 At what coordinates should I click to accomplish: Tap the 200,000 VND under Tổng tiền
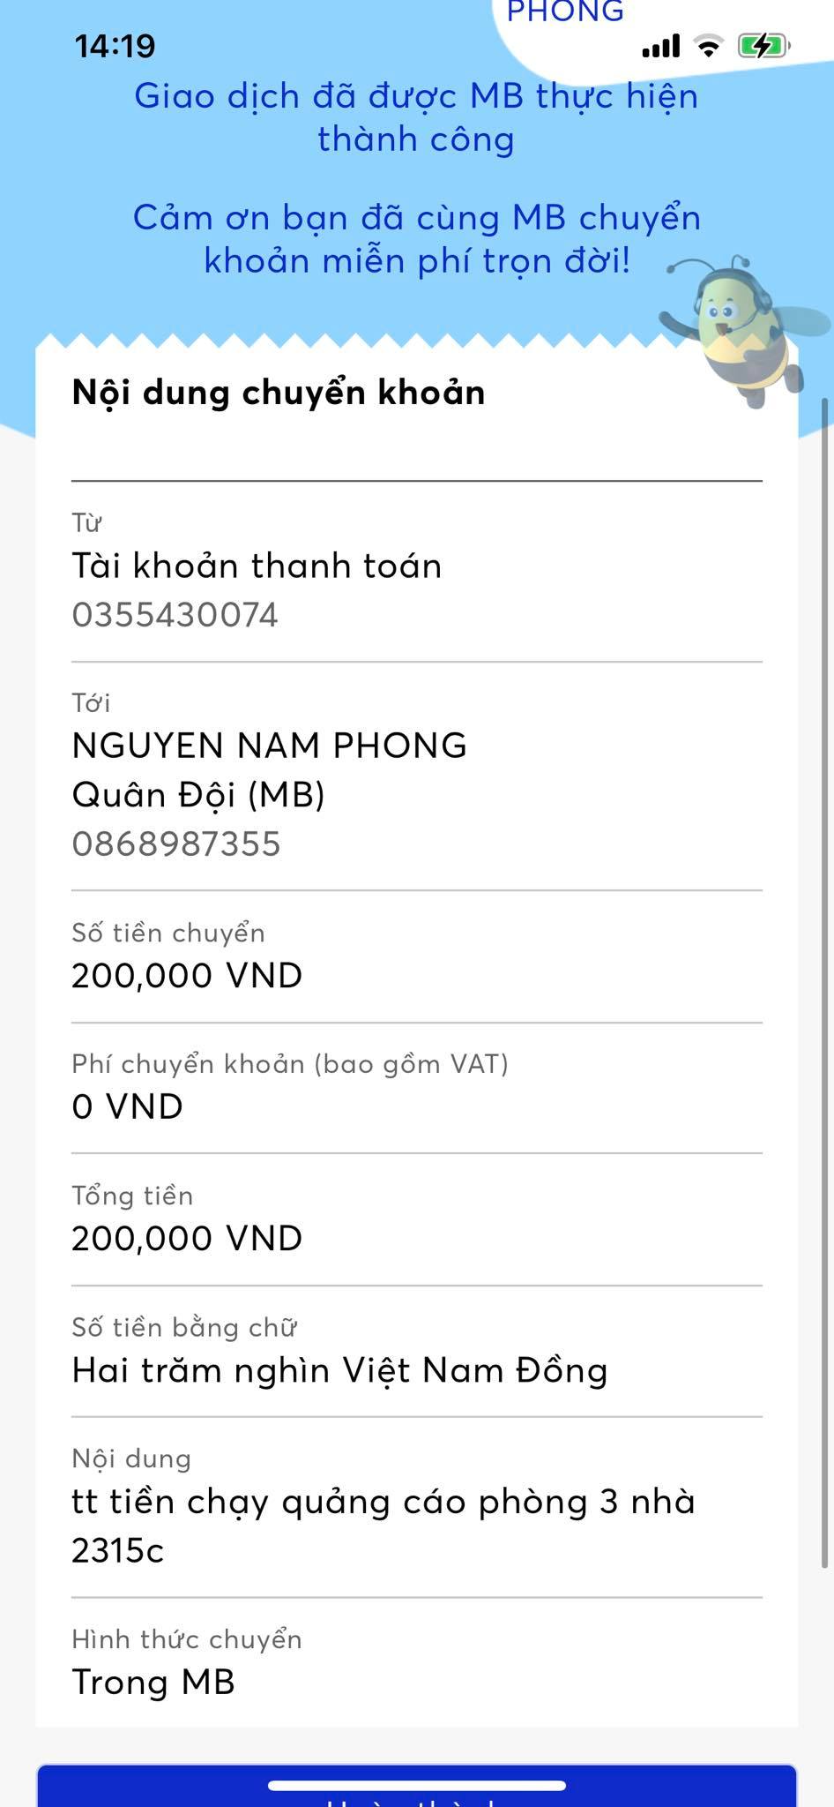[x=187, y=1239]
